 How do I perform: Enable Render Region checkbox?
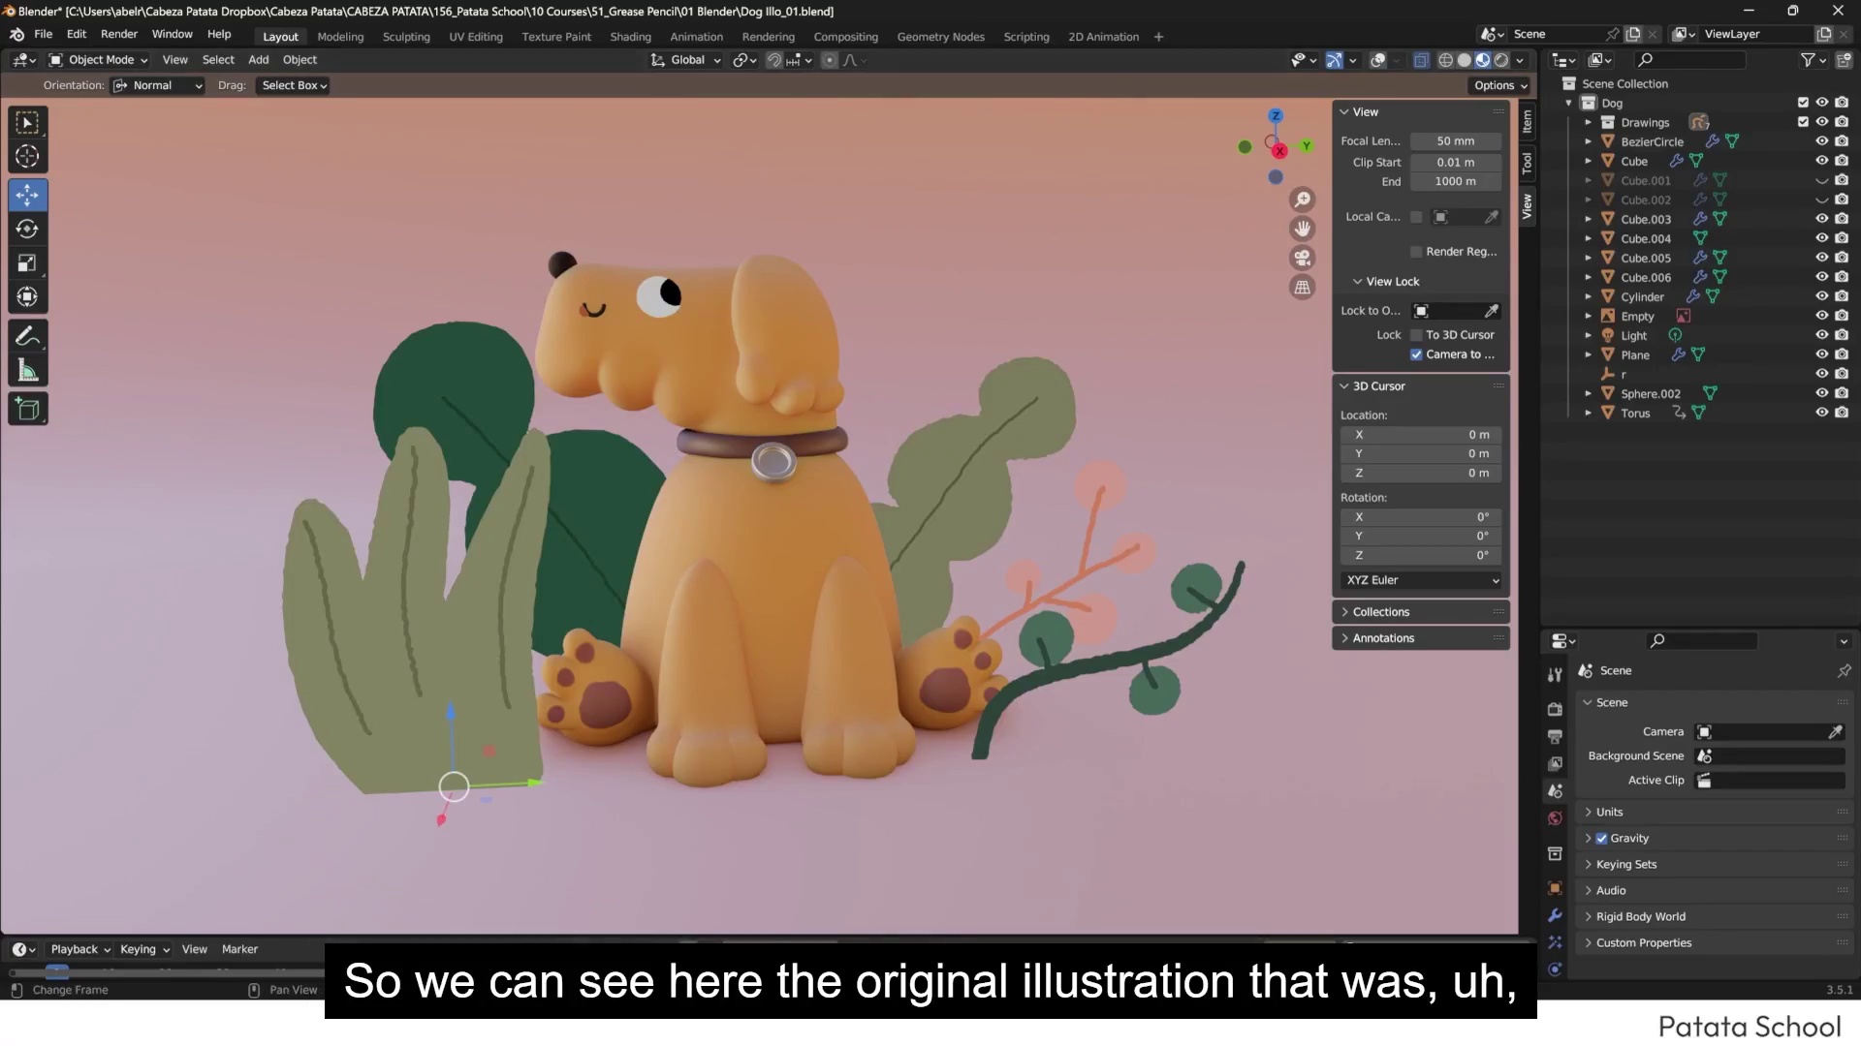1416,252
